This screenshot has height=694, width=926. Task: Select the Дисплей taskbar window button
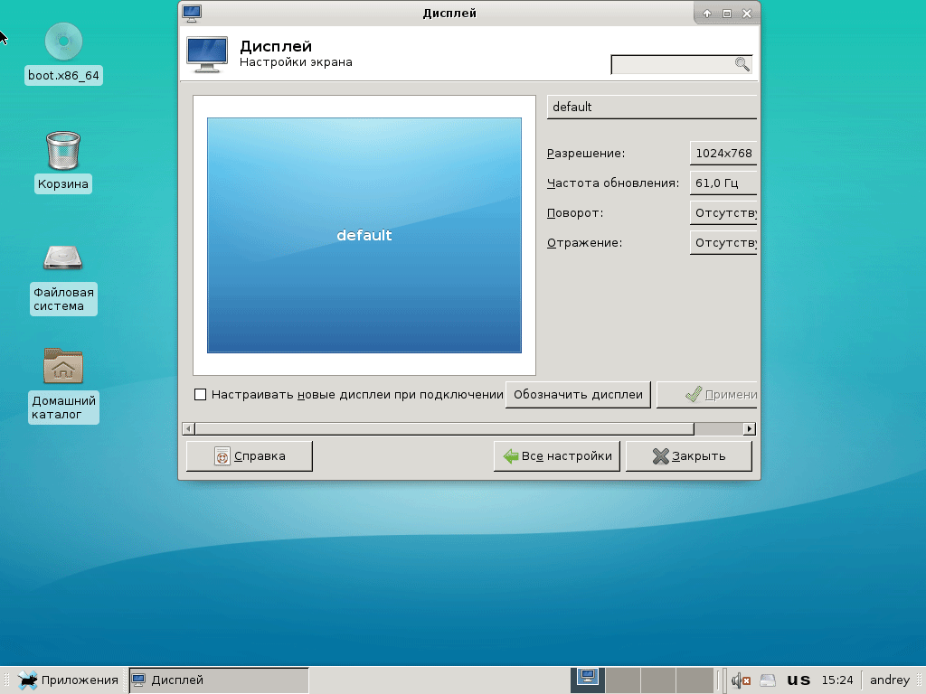[x=218, y=680]
